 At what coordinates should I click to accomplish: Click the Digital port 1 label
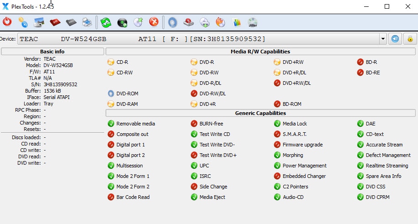(131, 145)
